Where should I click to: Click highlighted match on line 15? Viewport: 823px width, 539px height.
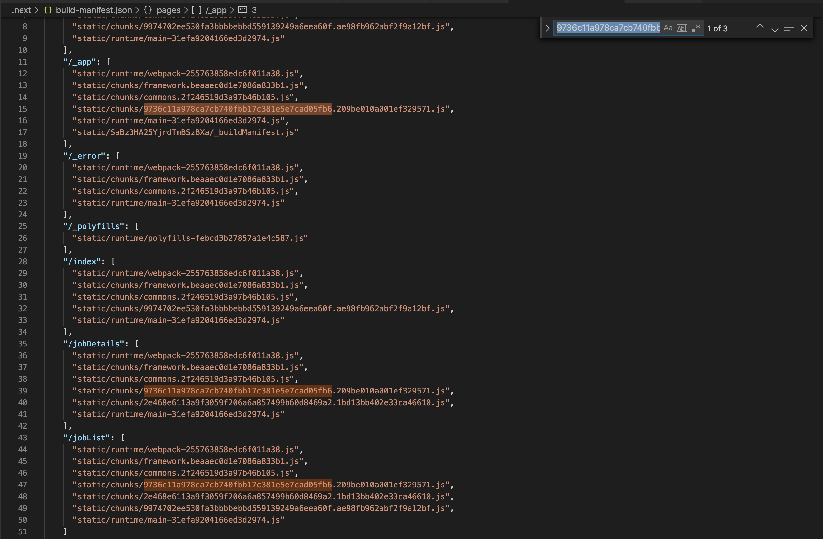(x=238, y=109)
